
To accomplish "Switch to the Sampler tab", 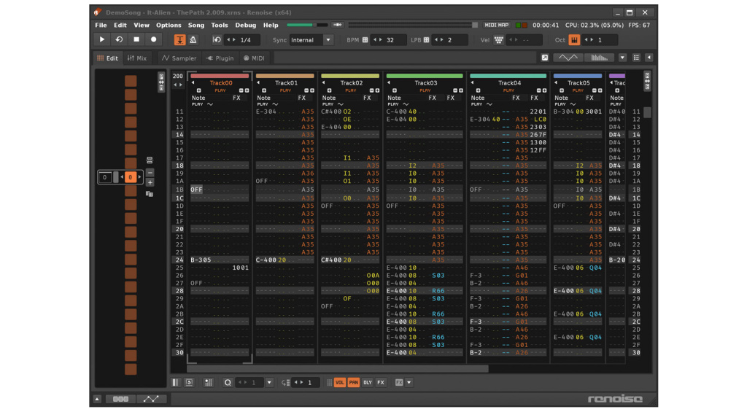I will 179,58.
